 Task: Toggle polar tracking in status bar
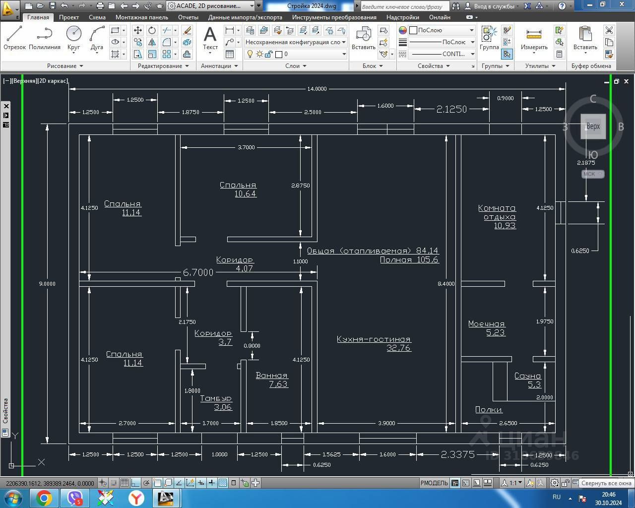(x=146, y=483)
